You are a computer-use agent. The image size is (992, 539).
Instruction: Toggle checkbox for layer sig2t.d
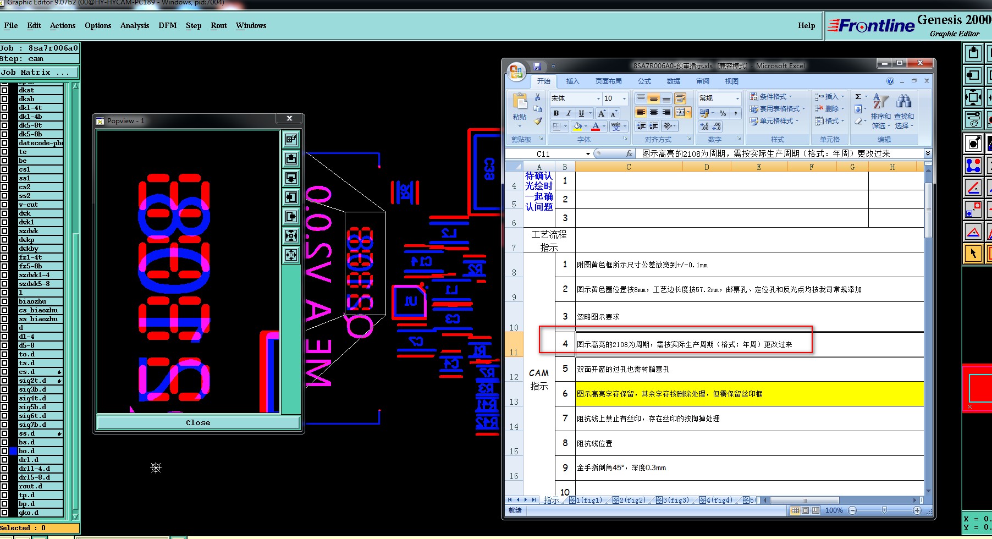click(4, 381)
